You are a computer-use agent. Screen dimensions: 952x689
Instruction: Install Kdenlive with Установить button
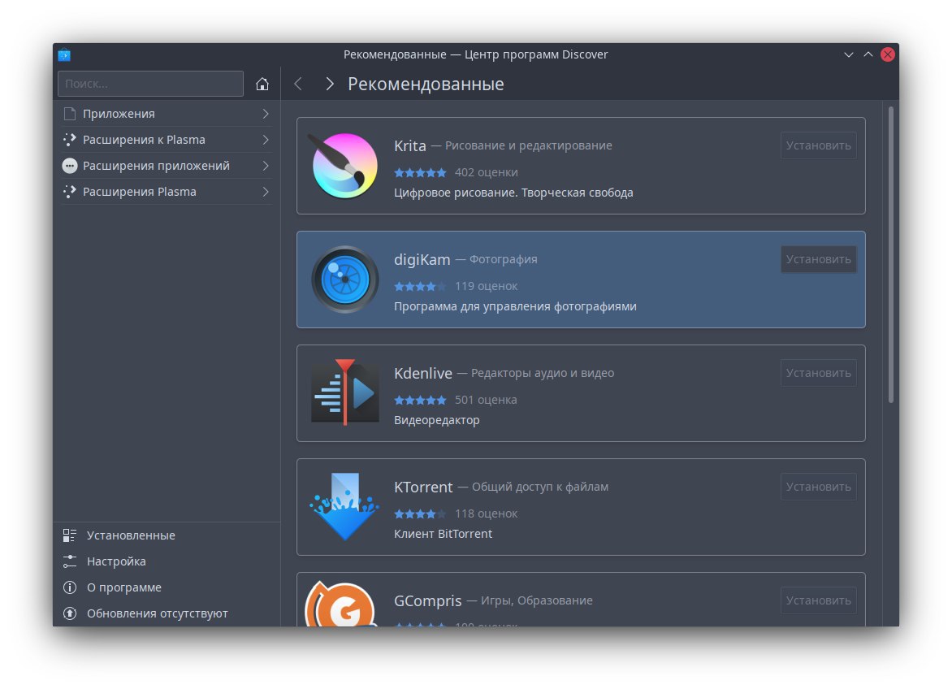tap(819, 373)
